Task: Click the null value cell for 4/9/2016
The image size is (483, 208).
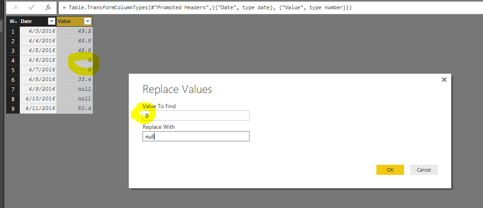Action: click(x=75, y=89)
